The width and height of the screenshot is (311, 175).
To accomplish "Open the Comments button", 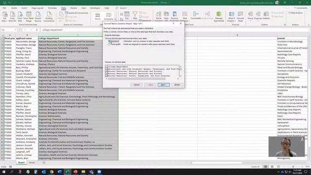I will point(301,8).
